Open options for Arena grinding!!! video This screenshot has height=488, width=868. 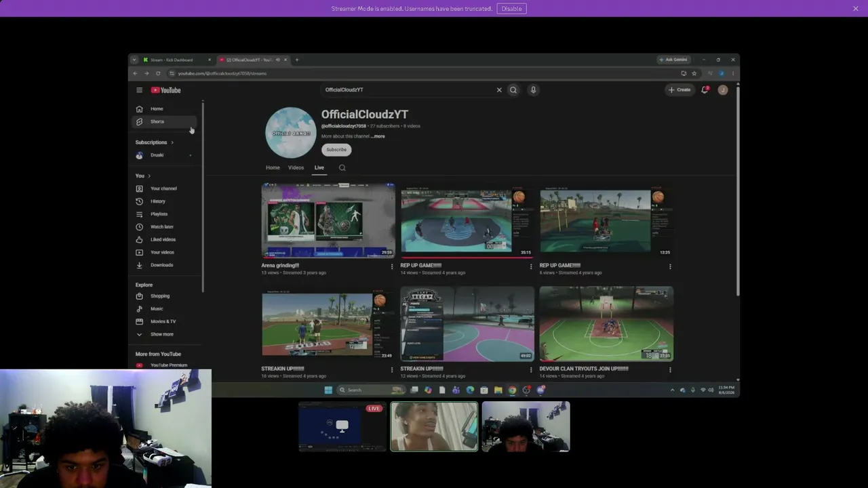tap(391, 266)
